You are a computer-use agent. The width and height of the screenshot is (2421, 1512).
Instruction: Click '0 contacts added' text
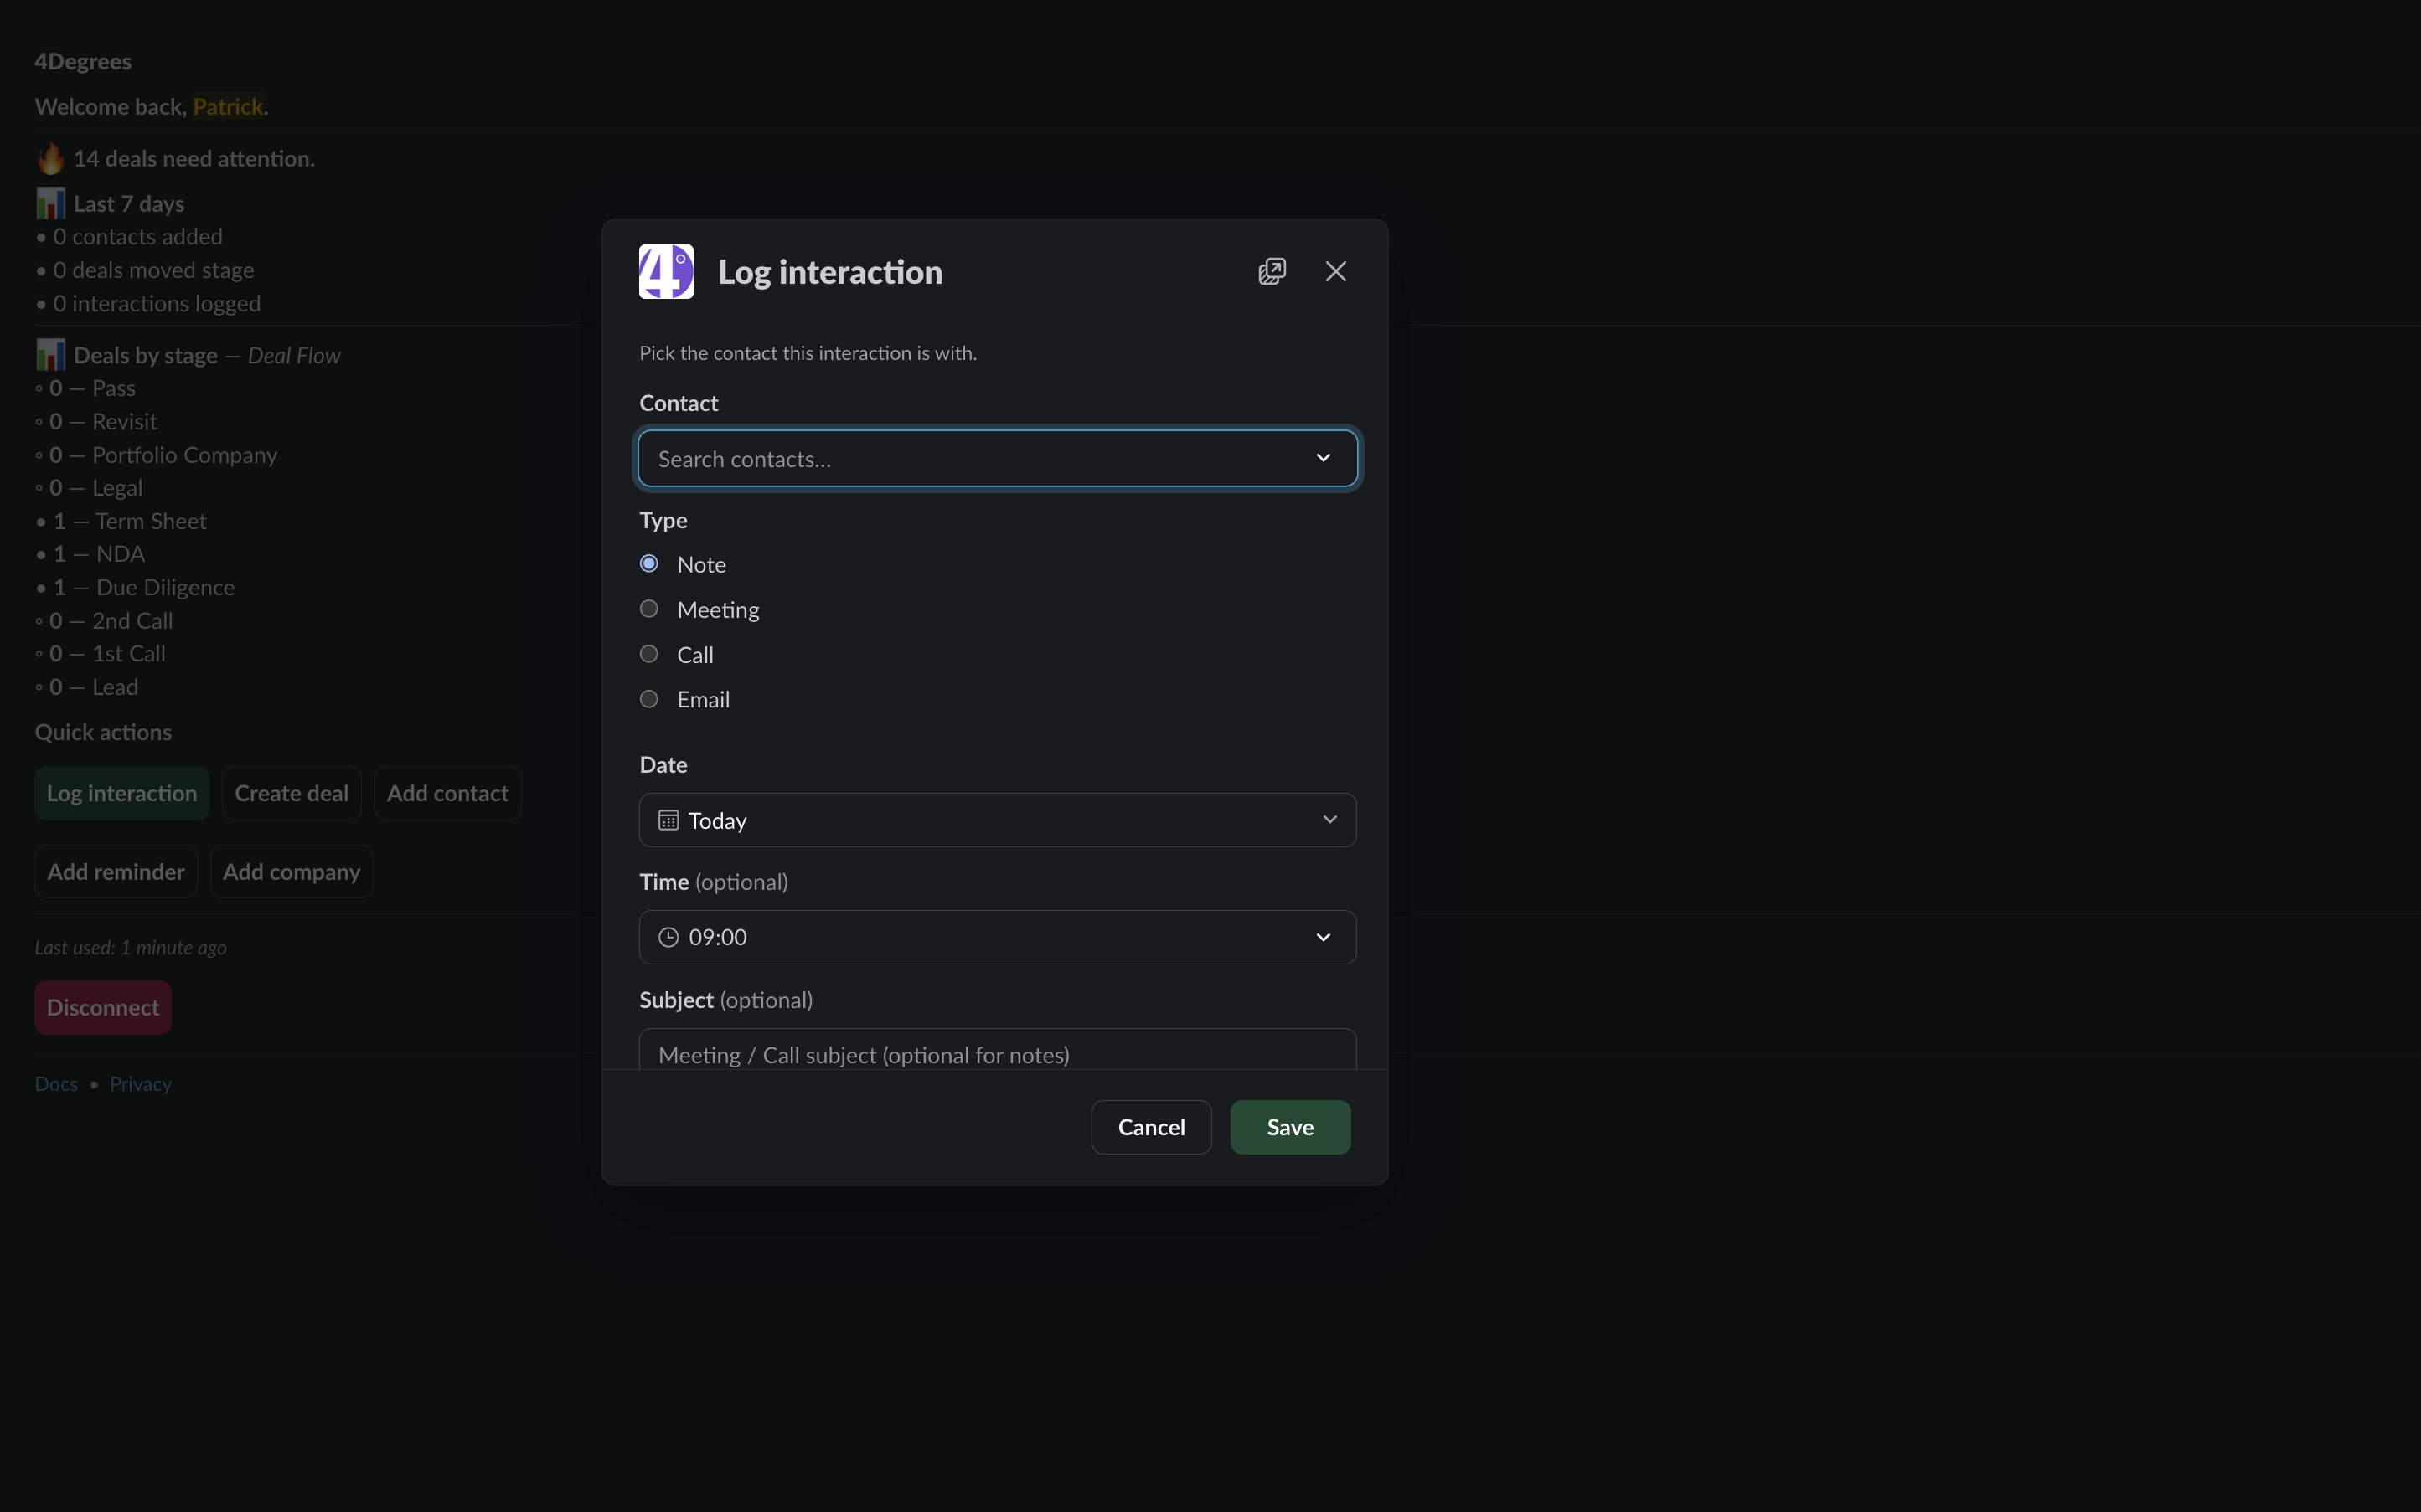[x=138, y=237]
